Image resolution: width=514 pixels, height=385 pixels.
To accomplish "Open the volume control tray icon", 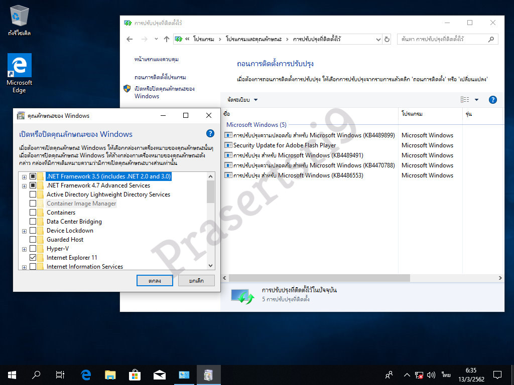I will [x=431, y=375].
